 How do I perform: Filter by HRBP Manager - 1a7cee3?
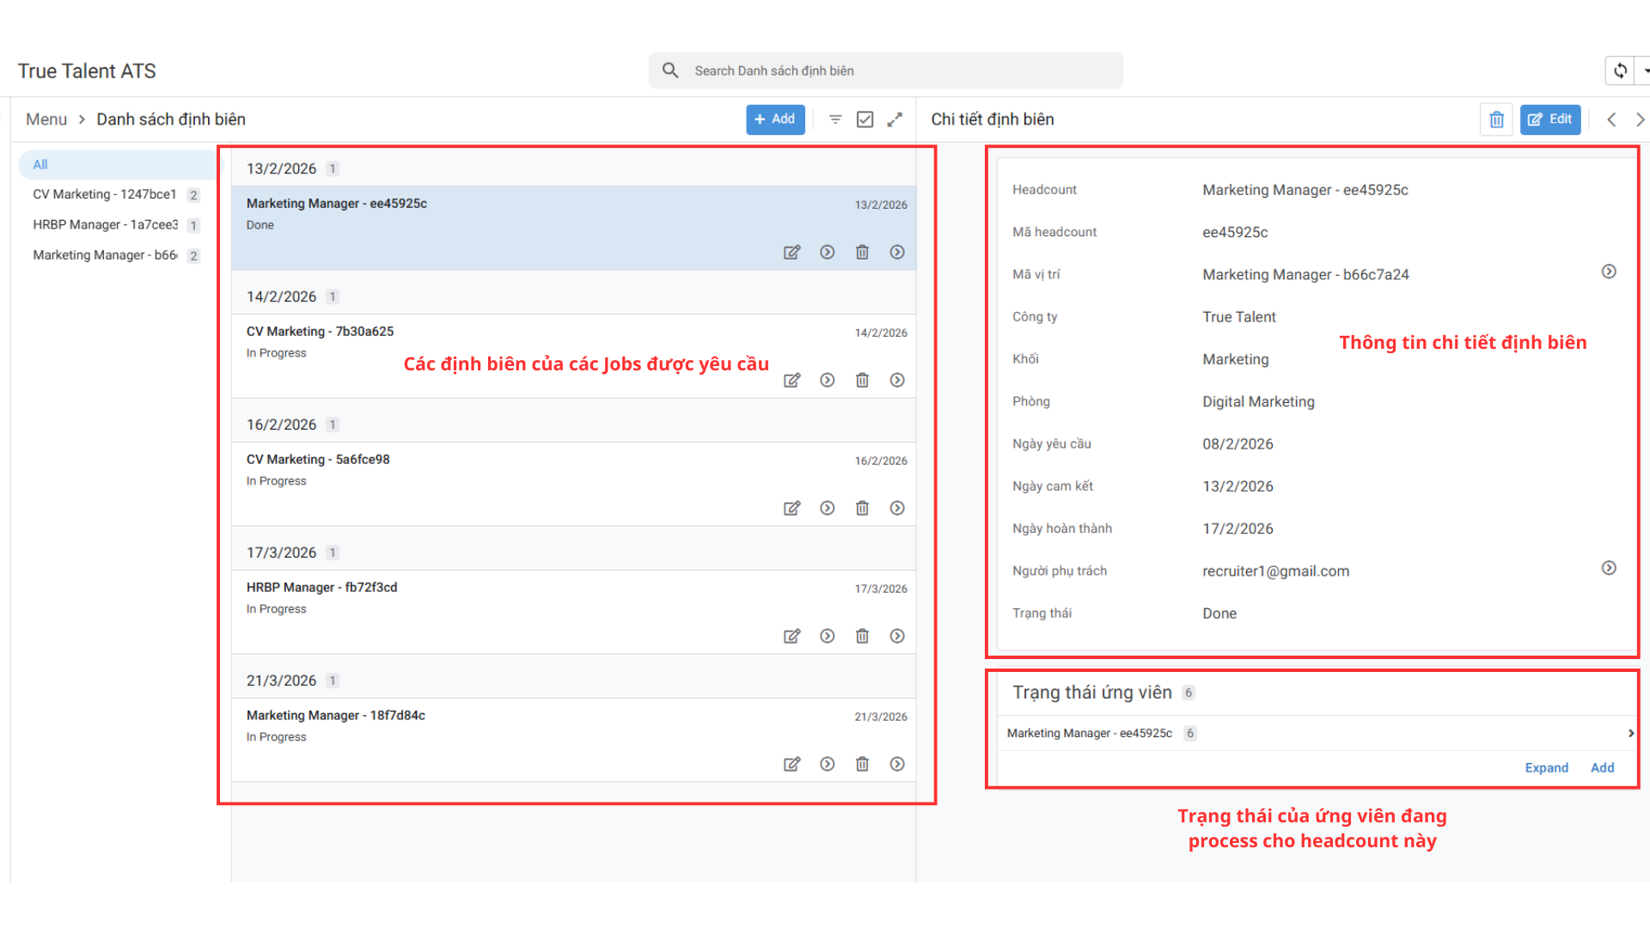(105, 224)
